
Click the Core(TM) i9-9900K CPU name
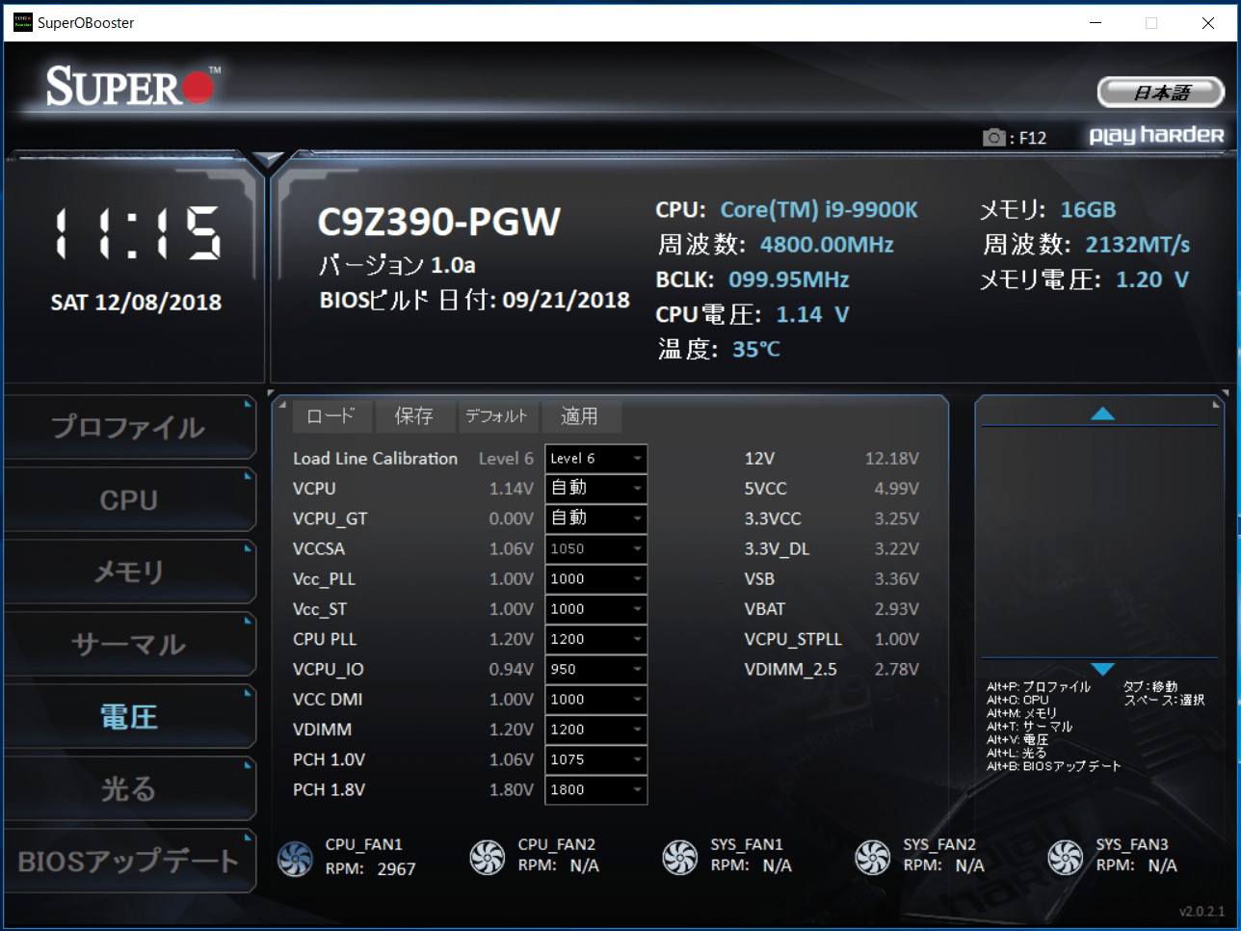pos(819,210)
